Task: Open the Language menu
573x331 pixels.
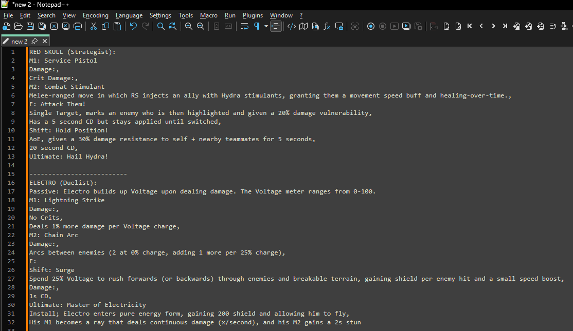Action: pyautogui.click(x=129, y=15)
